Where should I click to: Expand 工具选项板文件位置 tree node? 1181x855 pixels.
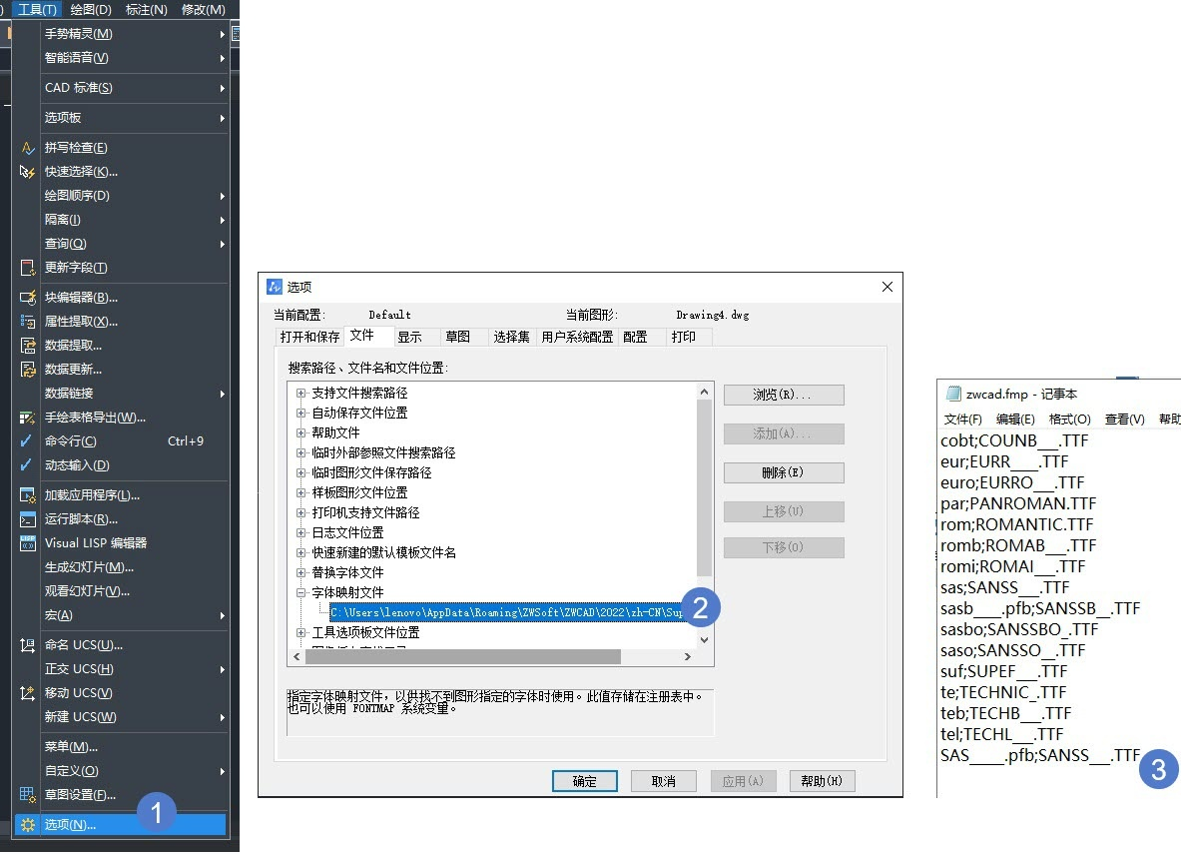(301, 633)
